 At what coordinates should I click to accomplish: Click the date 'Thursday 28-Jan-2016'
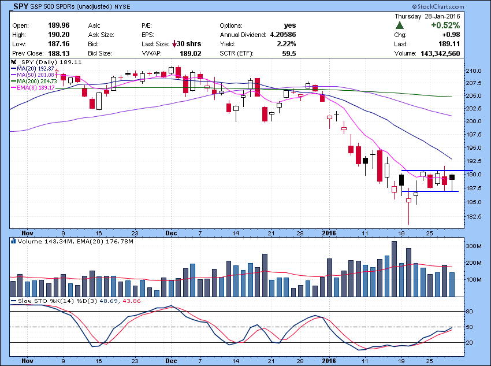427,16
